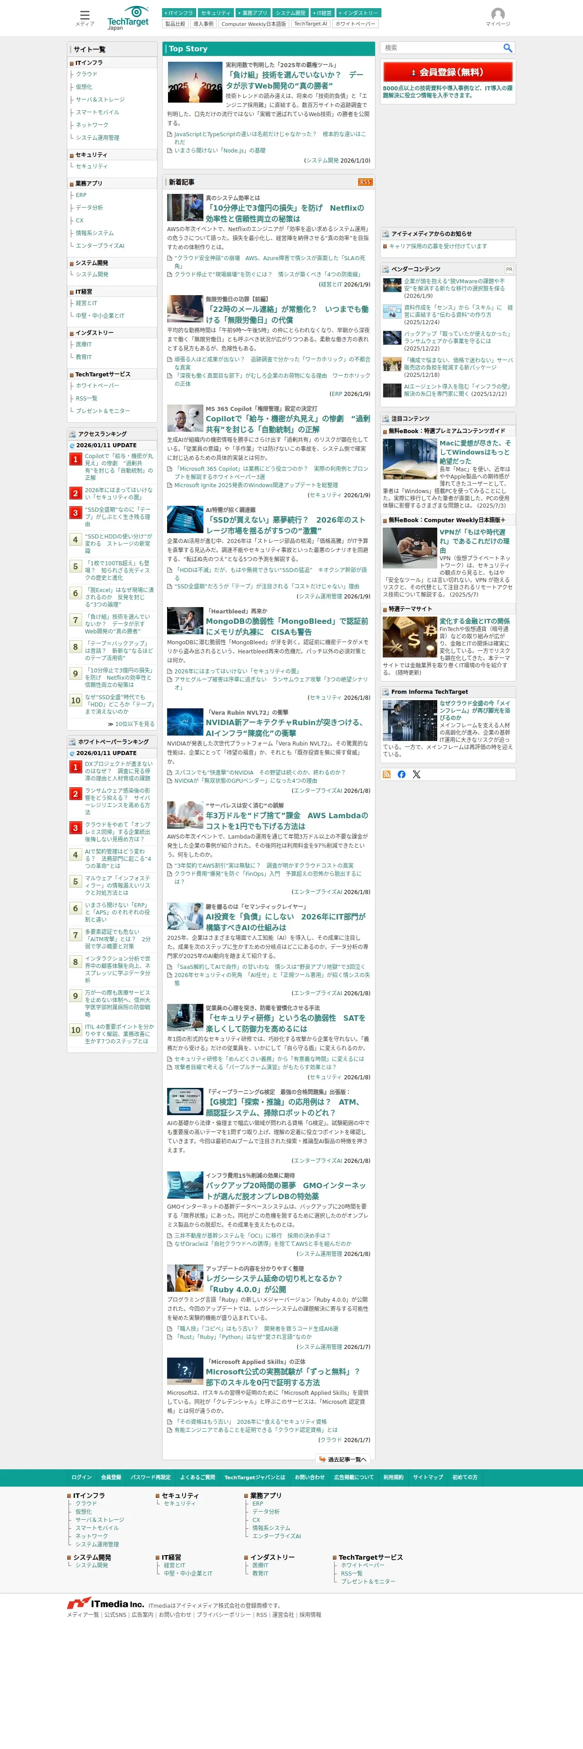Open the NVIDIA Rubin article thumbnail
The image size is (583, 1749).
pyautogui.click(x=185, y=722)
